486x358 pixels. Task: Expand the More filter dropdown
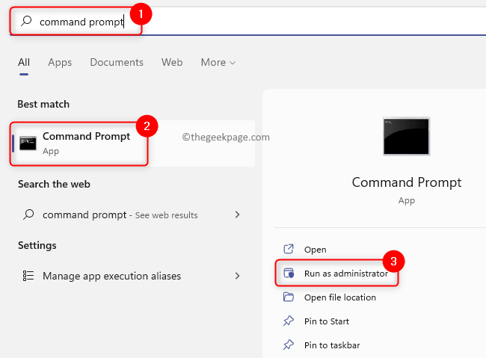click(x=218, y=62)
